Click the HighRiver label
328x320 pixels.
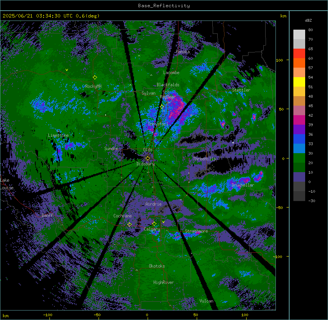tap(164, 282)
